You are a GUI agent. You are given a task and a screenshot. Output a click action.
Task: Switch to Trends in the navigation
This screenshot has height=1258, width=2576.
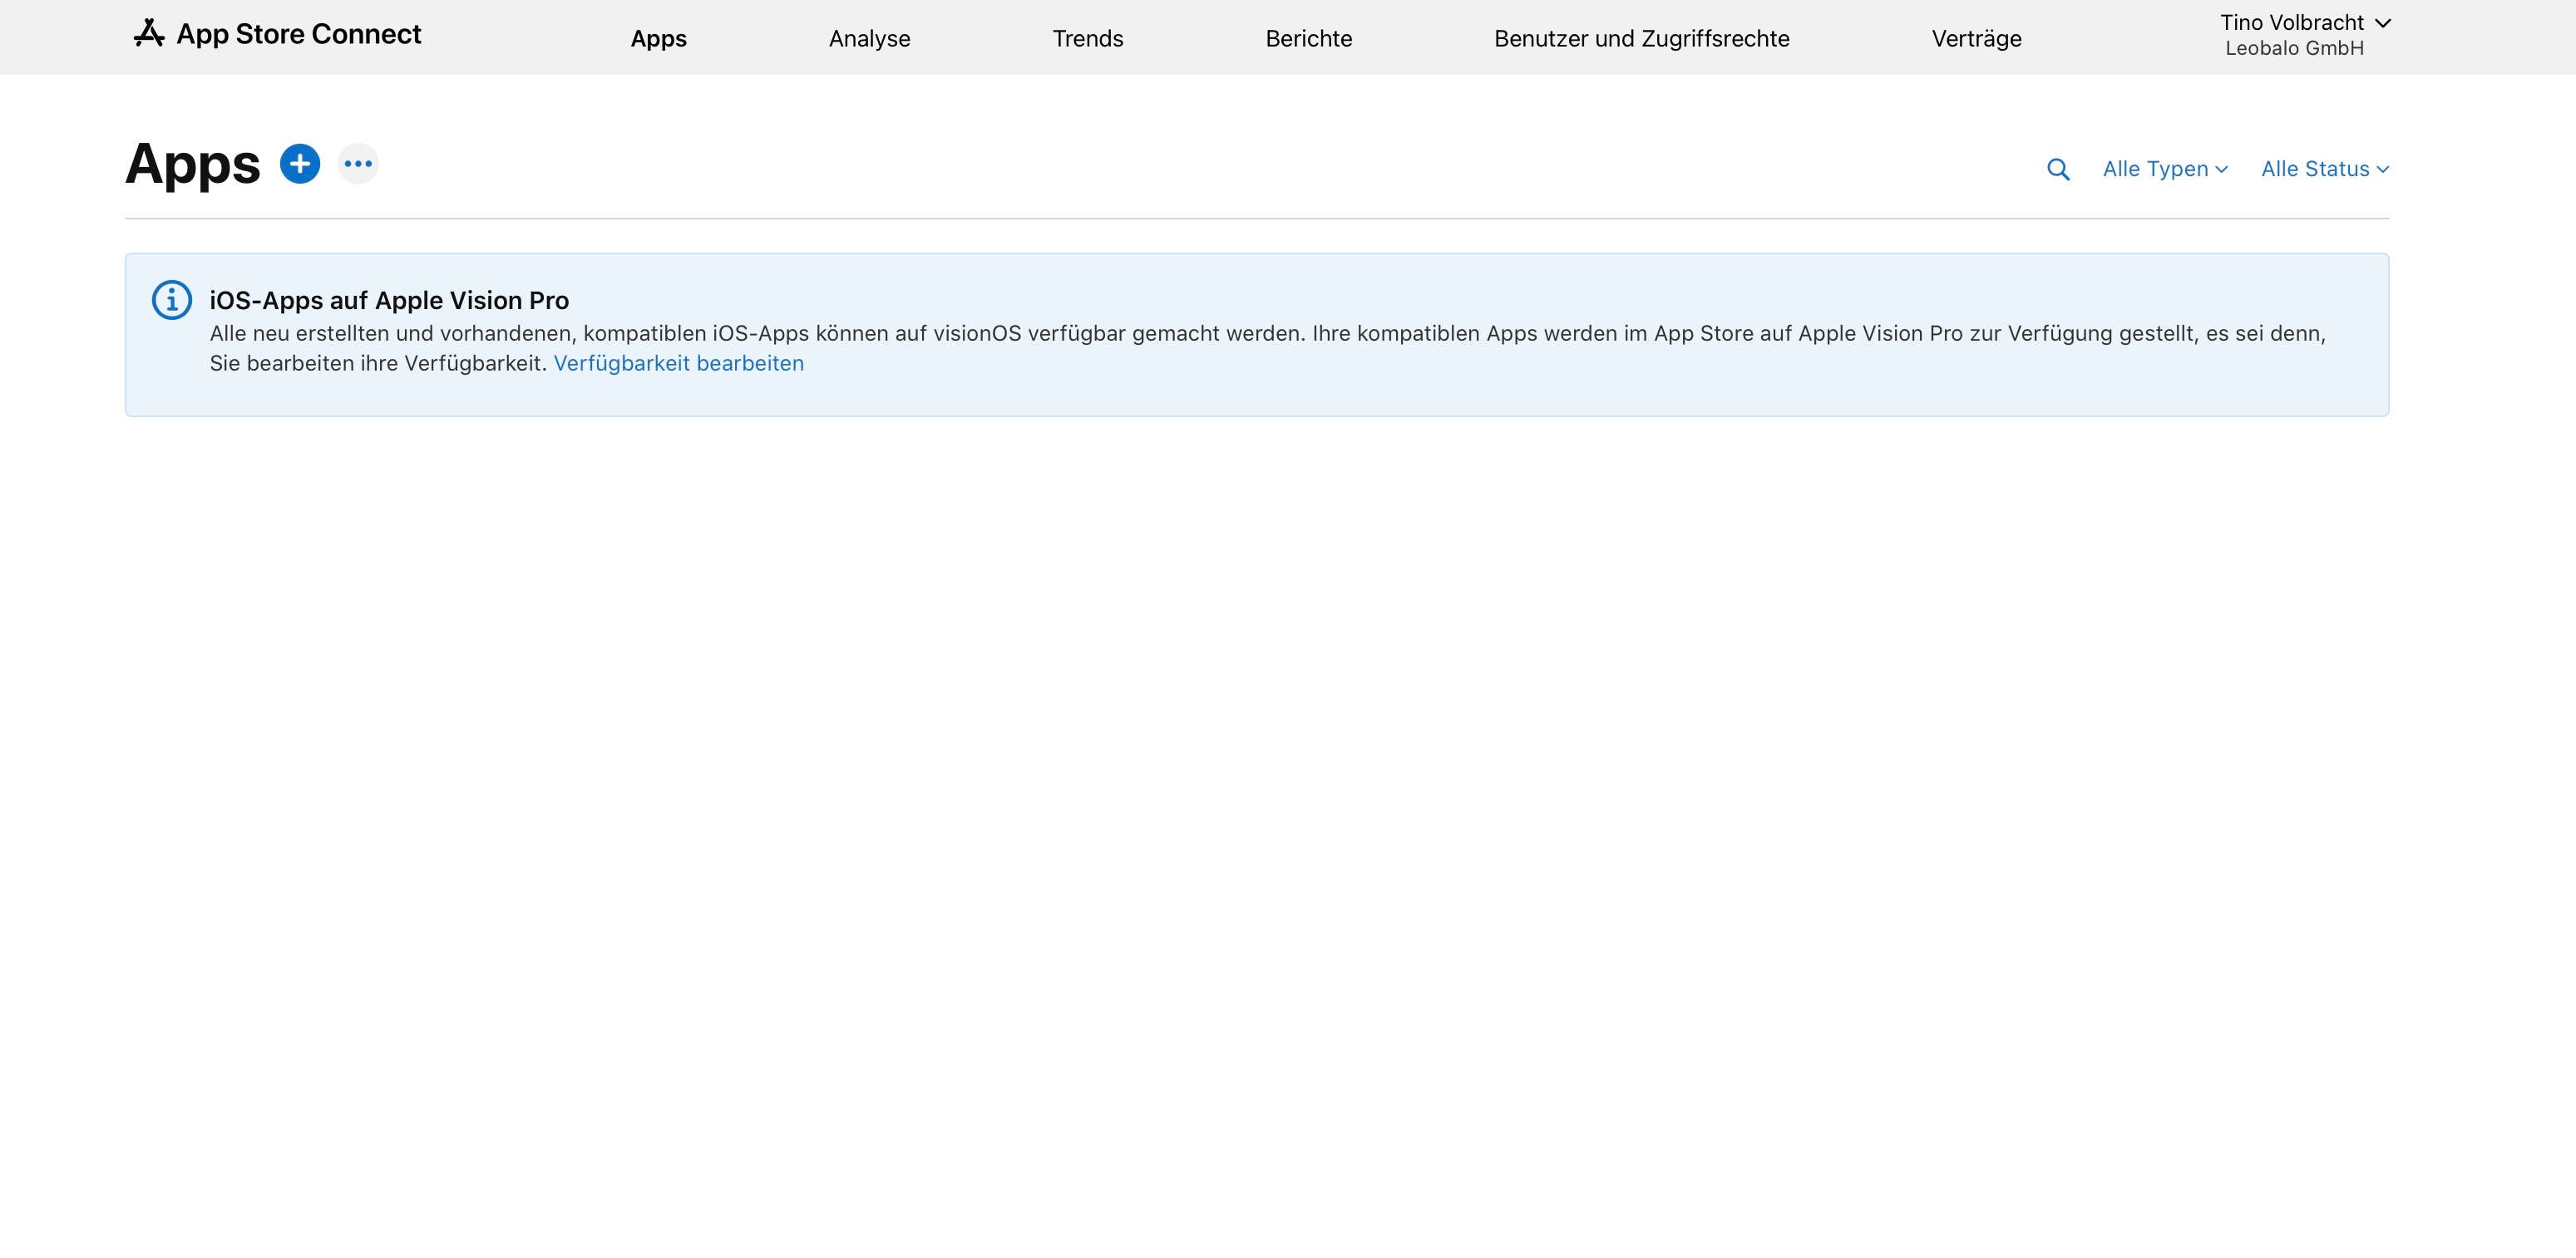point(1088,39)
